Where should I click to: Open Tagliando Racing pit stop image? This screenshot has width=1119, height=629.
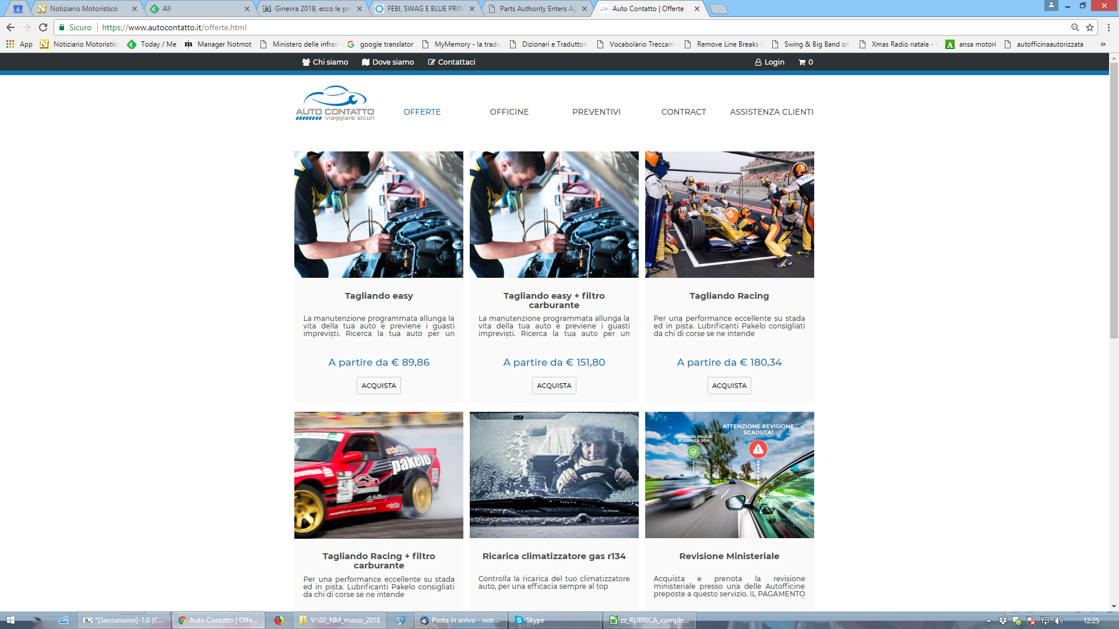pos(730,214)
